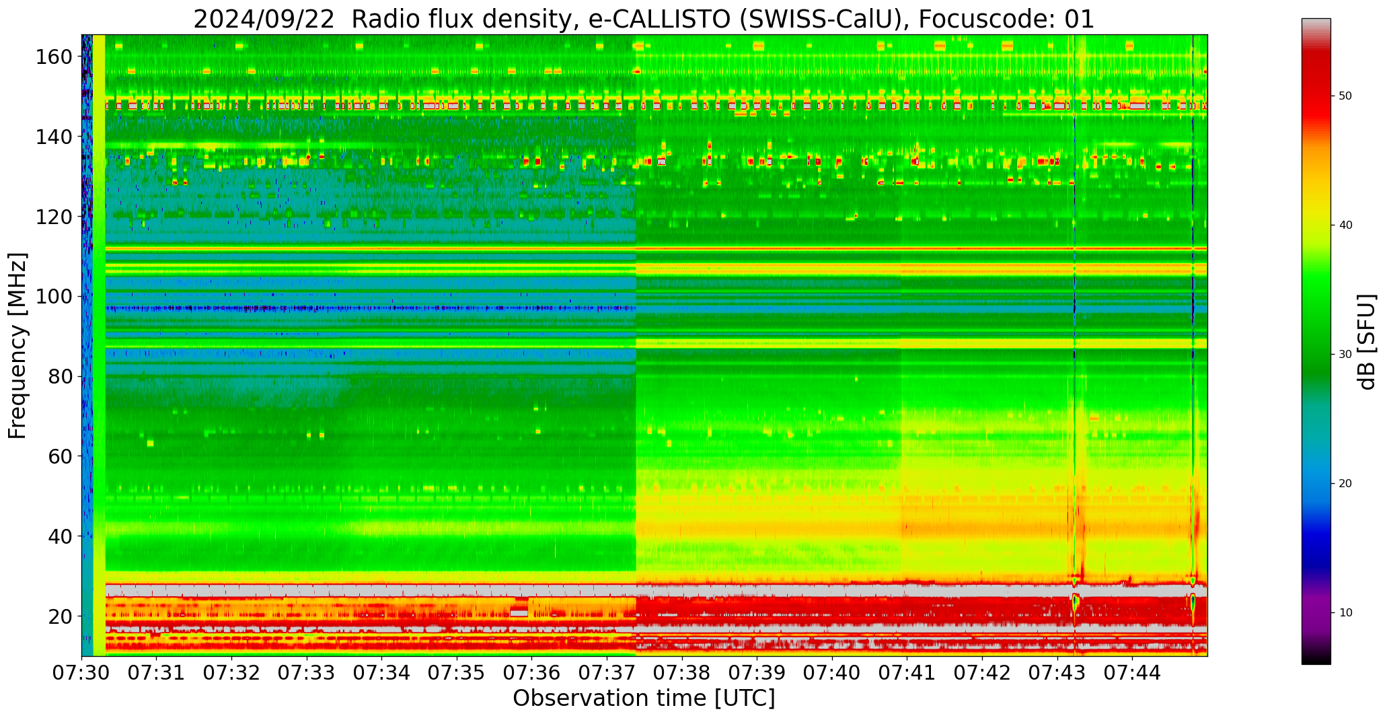
Task: Click the 'Frequency [MHz]' y-axis label
Action: click(18, 345)
